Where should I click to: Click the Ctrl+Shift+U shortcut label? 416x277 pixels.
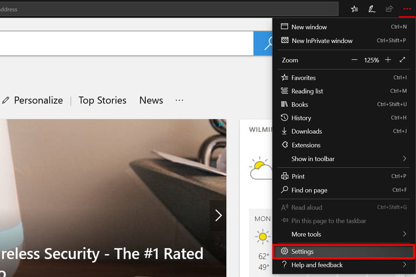click(x=392, y=104)
